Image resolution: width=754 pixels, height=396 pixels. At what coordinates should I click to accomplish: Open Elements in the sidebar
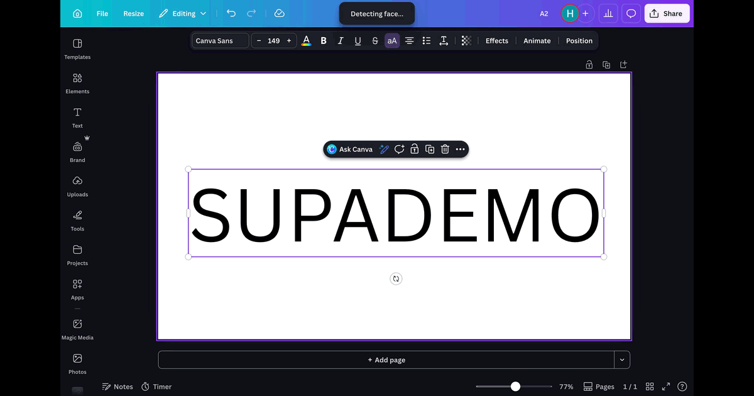77,84
